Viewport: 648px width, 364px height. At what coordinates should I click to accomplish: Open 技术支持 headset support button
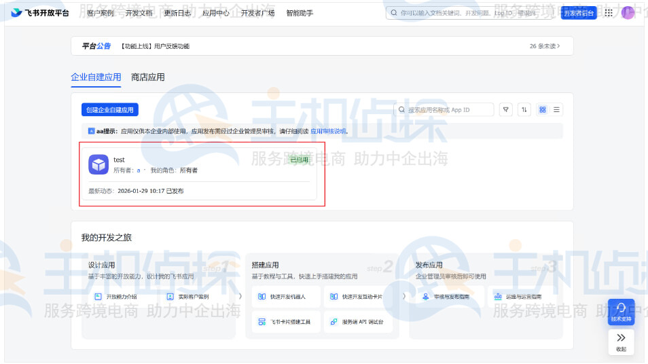[621, 312]
